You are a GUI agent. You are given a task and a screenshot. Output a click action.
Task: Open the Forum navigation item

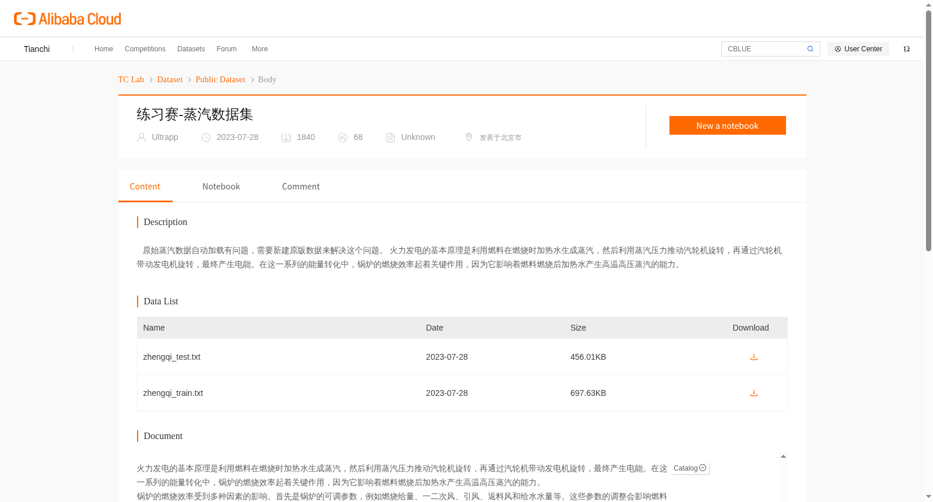click(x=227, y=49)
